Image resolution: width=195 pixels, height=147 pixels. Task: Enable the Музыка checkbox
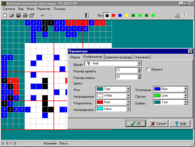coord(148,70)
